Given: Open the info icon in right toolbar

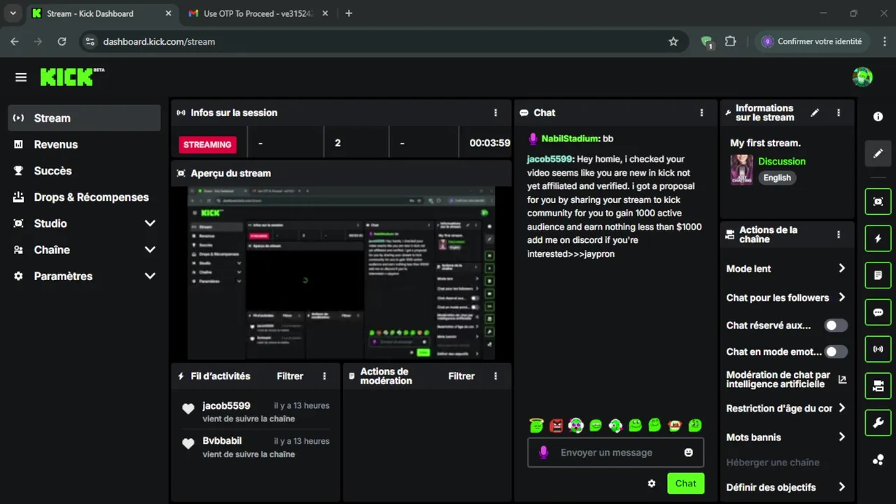Looking at the screenshot, I should point(878,117).
